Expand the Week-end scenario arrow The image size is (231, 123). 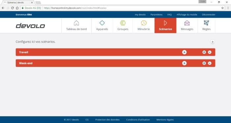[x=210, y=63]
